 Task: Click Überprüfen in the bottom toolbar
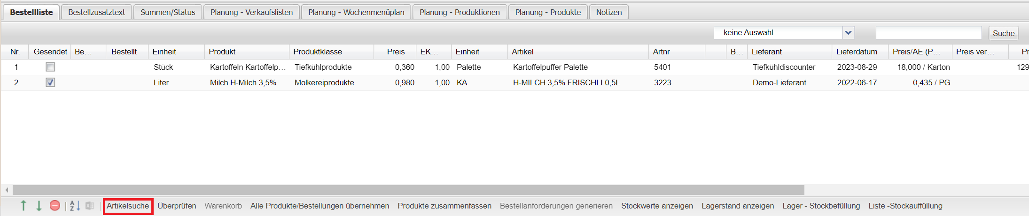(177, 206)
